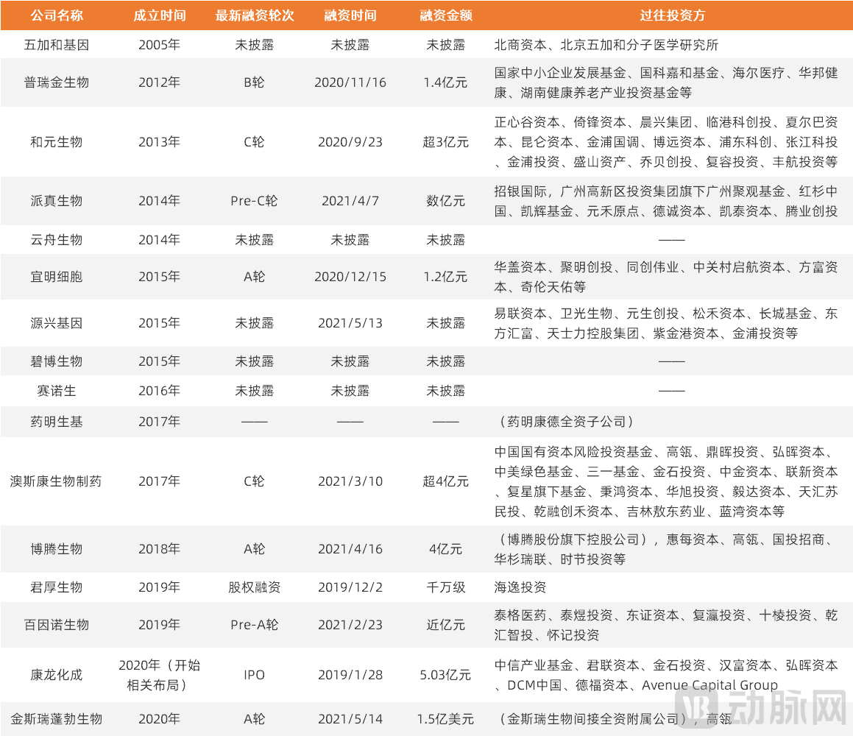Image resolution: width=853 pixels, height=736 pixels.
Task: Click the 2021/4/7 financing date
Action: point(350,201)
